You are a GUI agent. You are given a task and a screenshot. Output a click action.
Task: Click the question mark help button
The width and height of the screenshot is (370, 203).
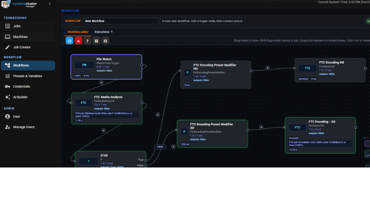87,41
